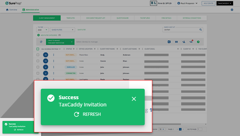
Task: Open the three-dot menu for Andy Anderson
Action: (53, 55)
